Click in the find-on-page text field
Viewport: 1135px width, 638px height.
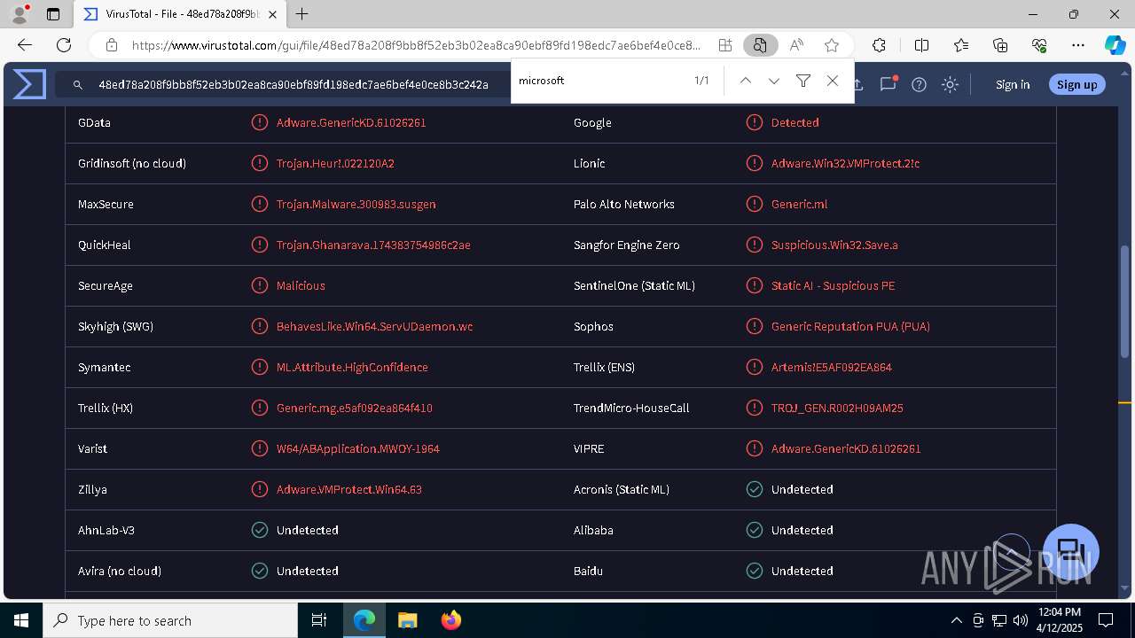(x=603, y=81)
